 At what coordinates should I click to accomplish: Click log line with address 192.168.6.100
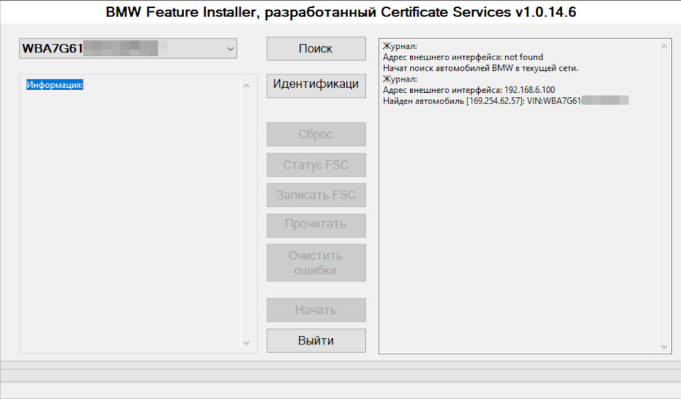[469, 90]
